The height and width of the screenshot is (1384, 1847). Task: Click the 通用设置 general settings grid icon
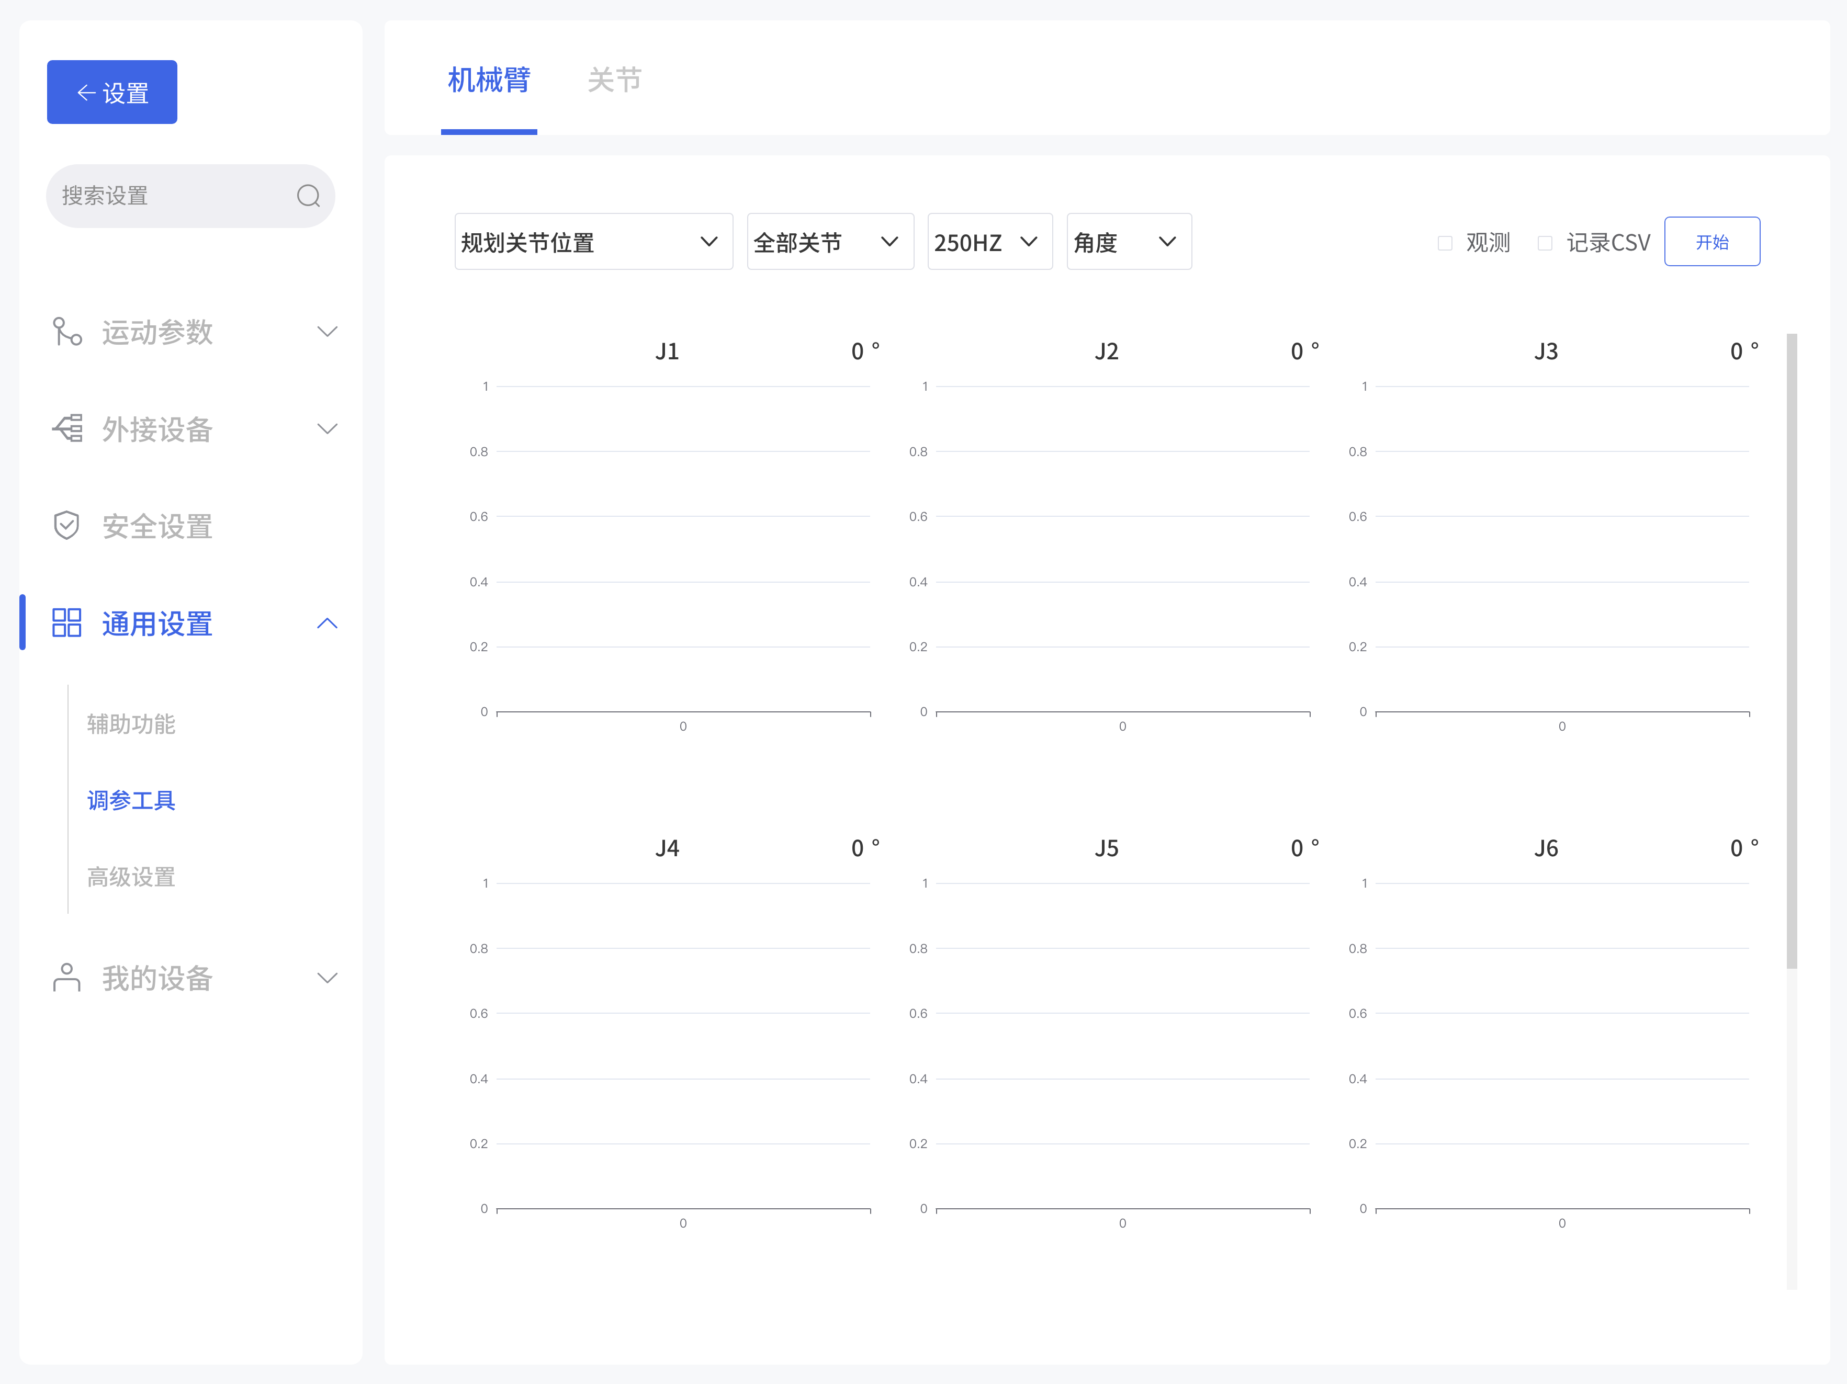pos(66,622)
